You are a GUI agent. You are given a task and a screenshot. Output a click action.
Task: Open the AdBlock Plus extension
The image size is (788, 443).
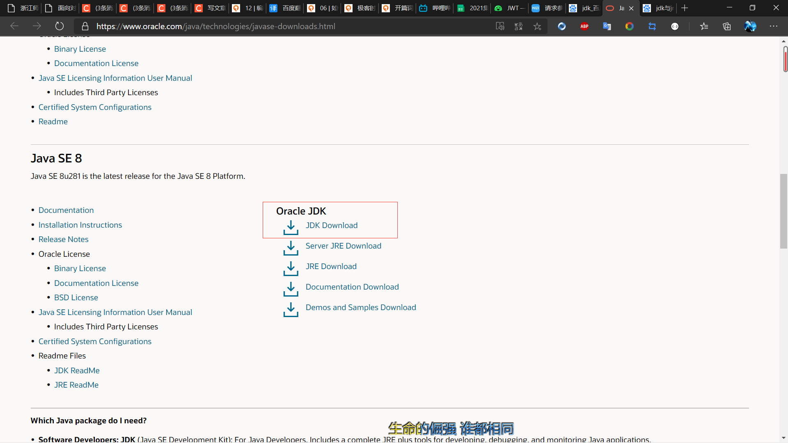coord(584,26)
